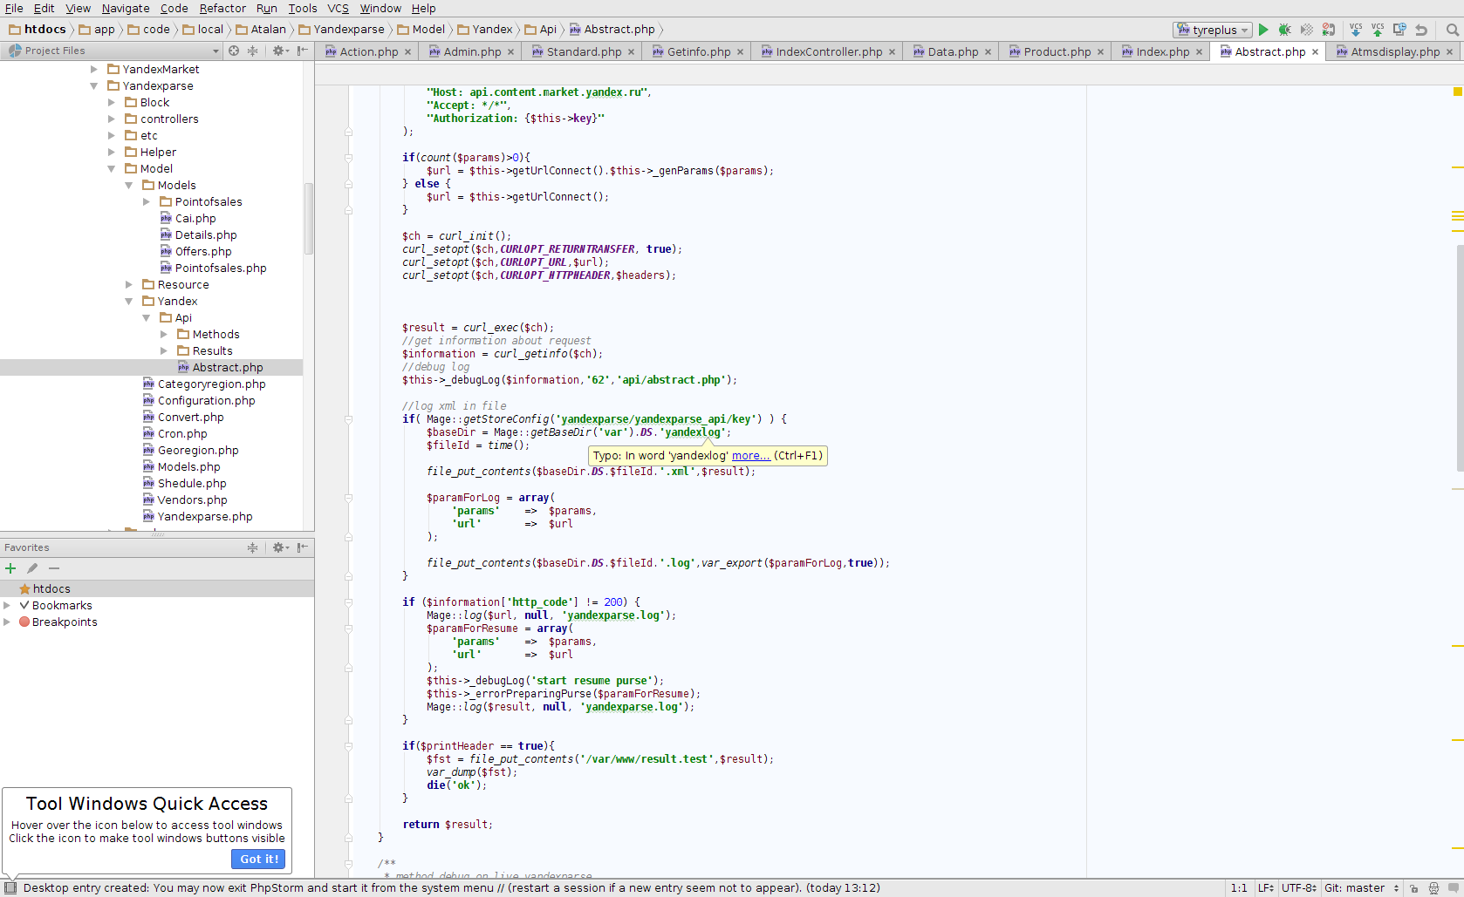Click the remove minus icon in Favorites
Viewport: 1464px width, 897px height.
[54, 568]
